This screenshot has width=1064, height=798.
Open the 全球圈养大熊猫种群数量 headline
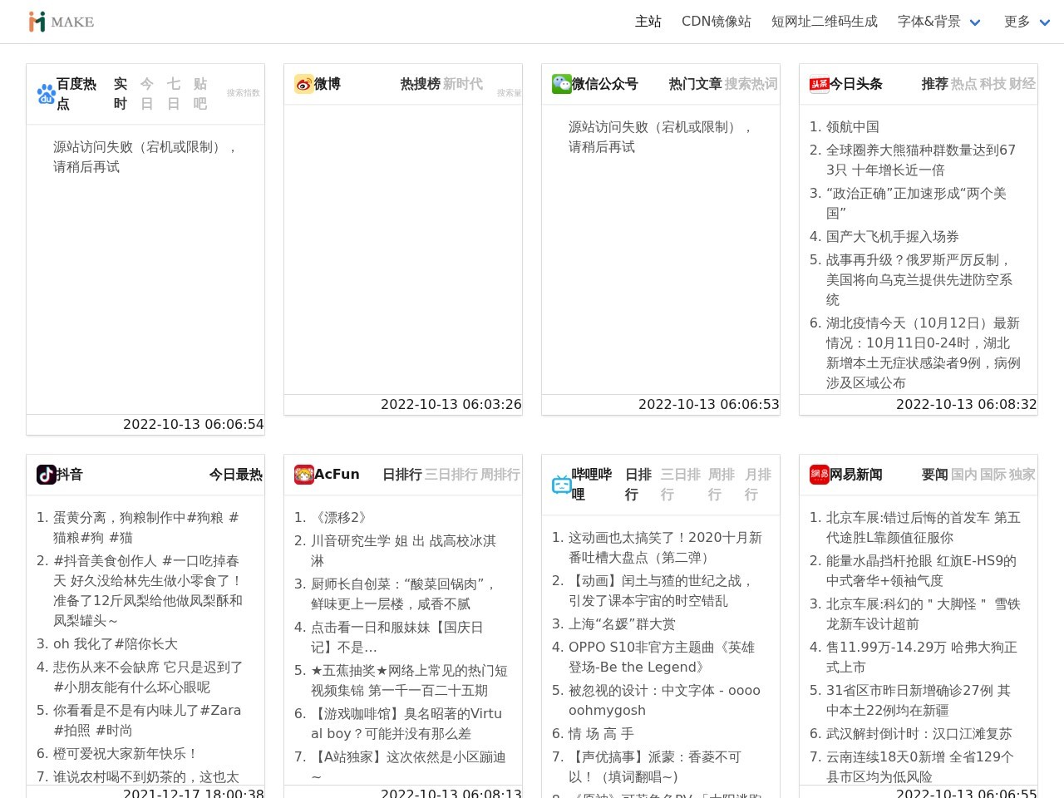coord(921,160)
